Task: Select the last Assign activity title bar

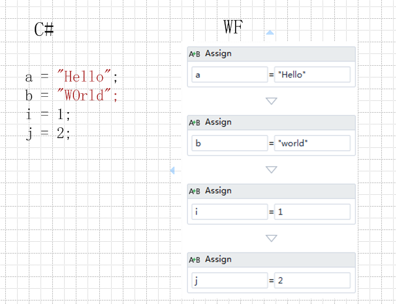Action: point(271,260)
